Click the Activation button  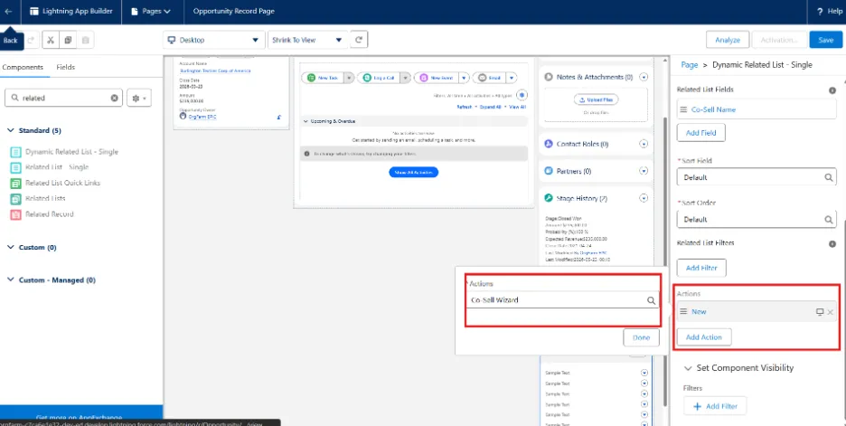coord(779,40)
